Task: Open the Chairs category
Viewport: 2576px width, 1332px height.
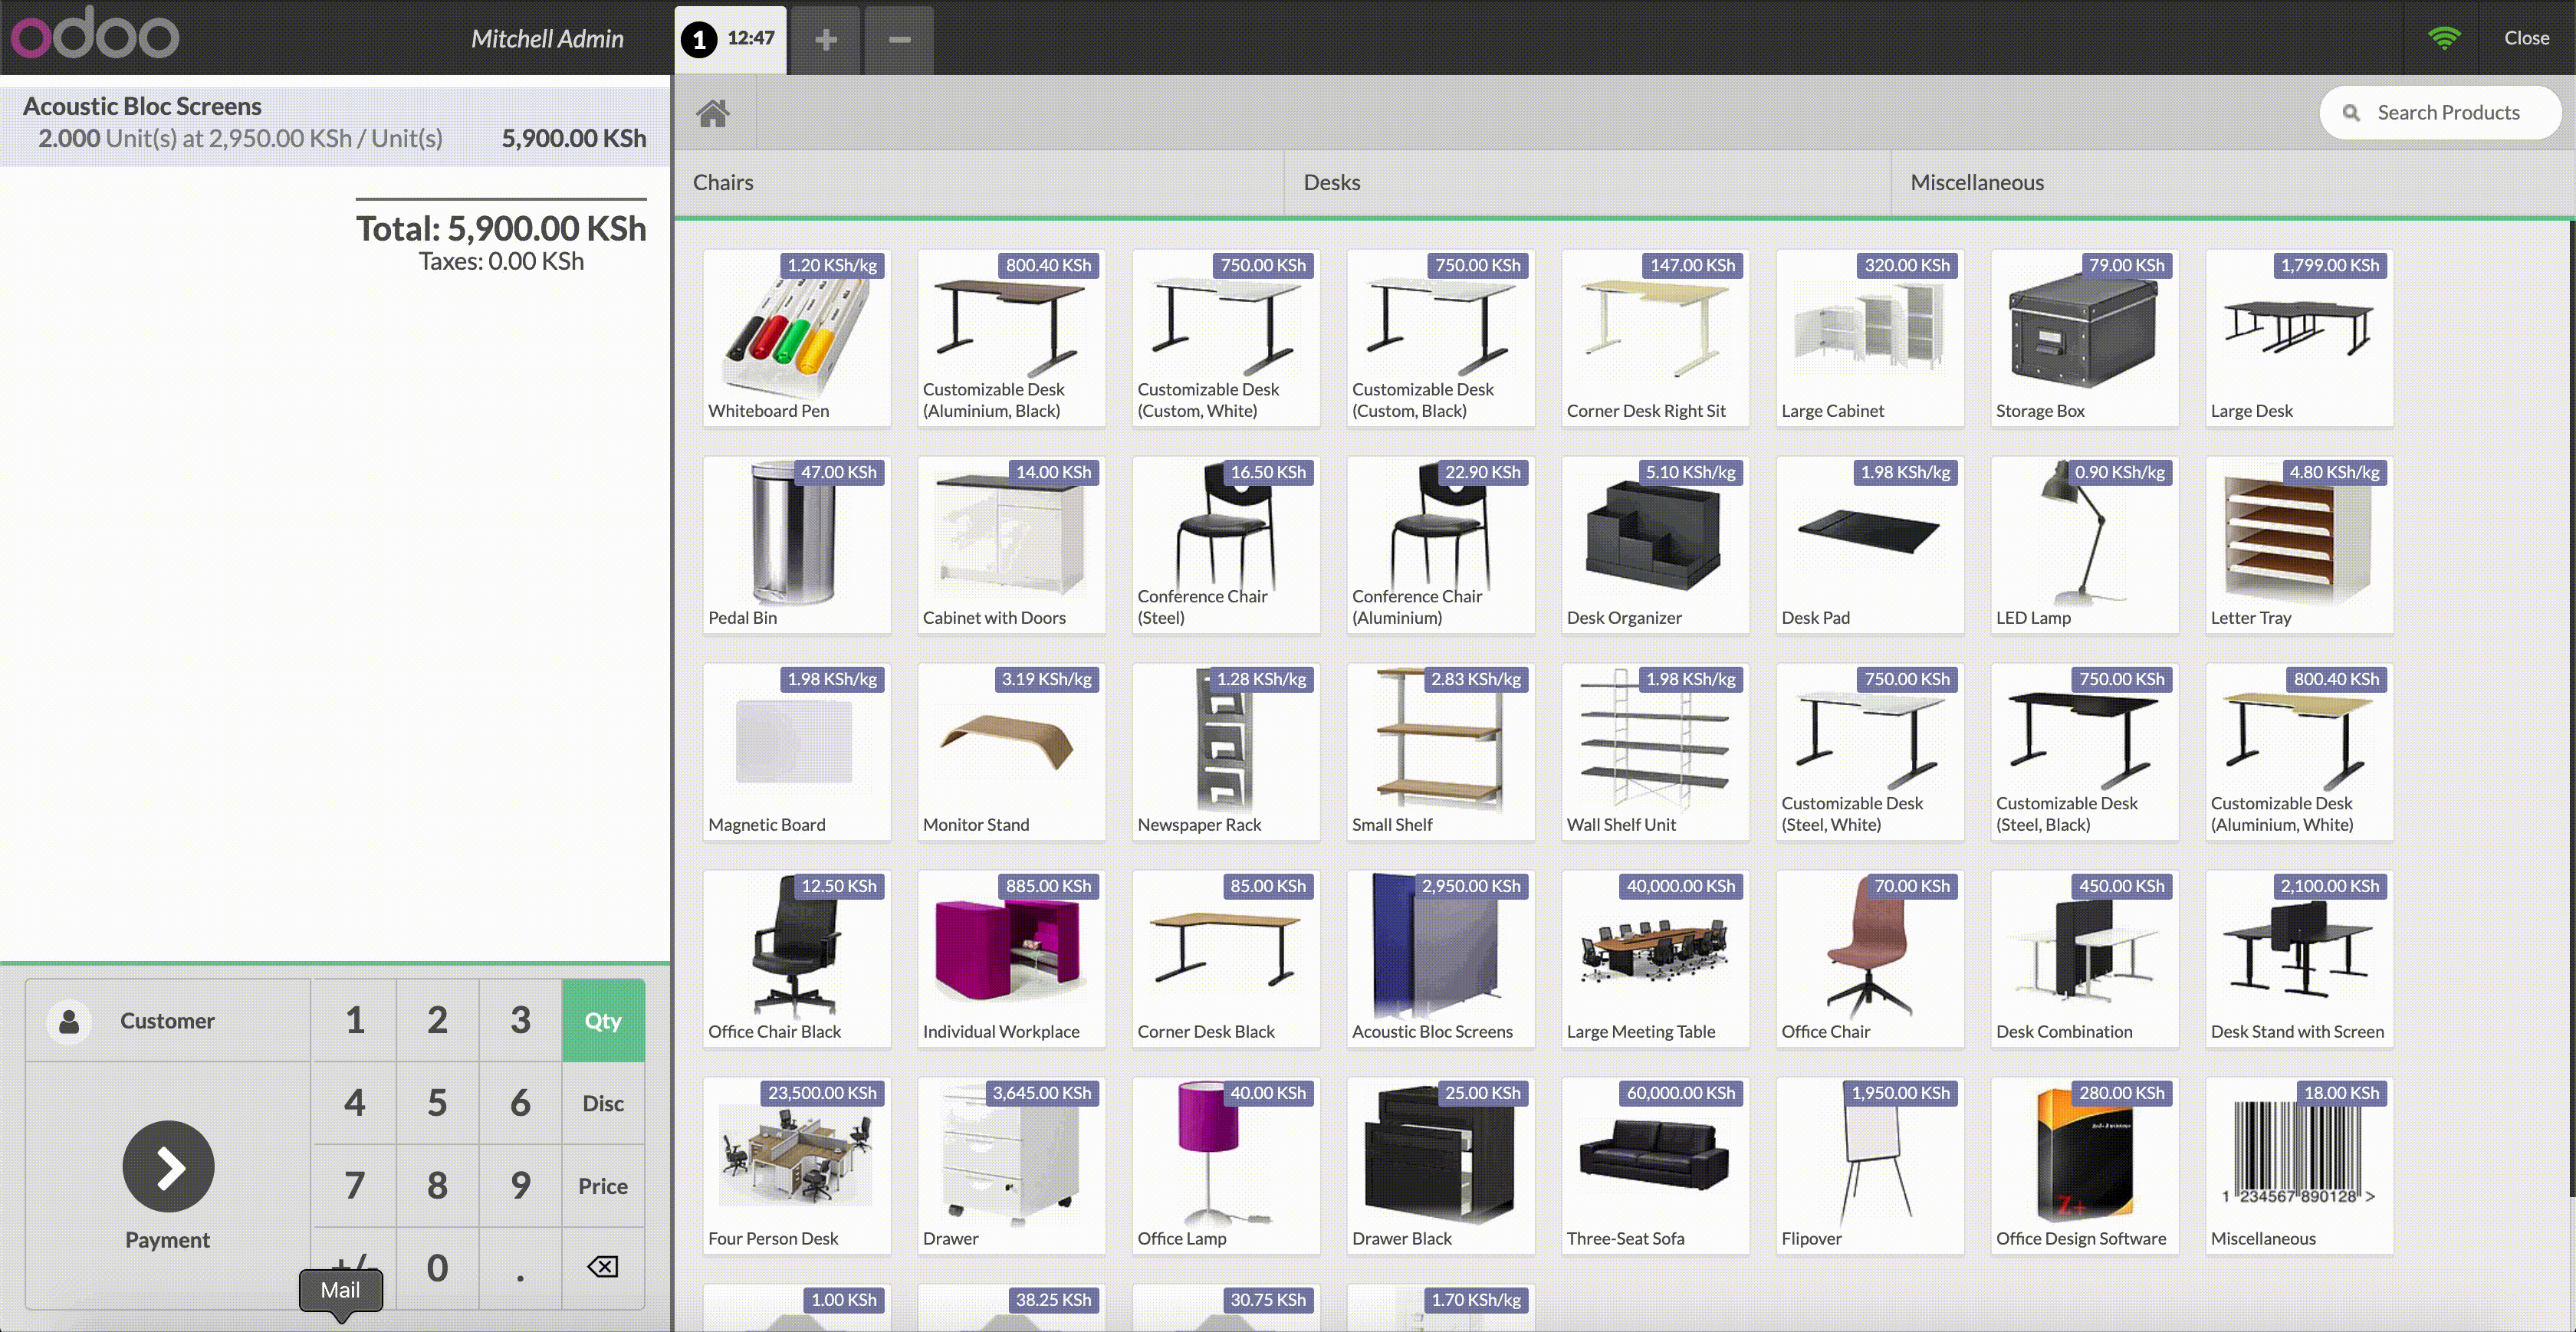Action: pyautogui.click(x=979, y=183)
